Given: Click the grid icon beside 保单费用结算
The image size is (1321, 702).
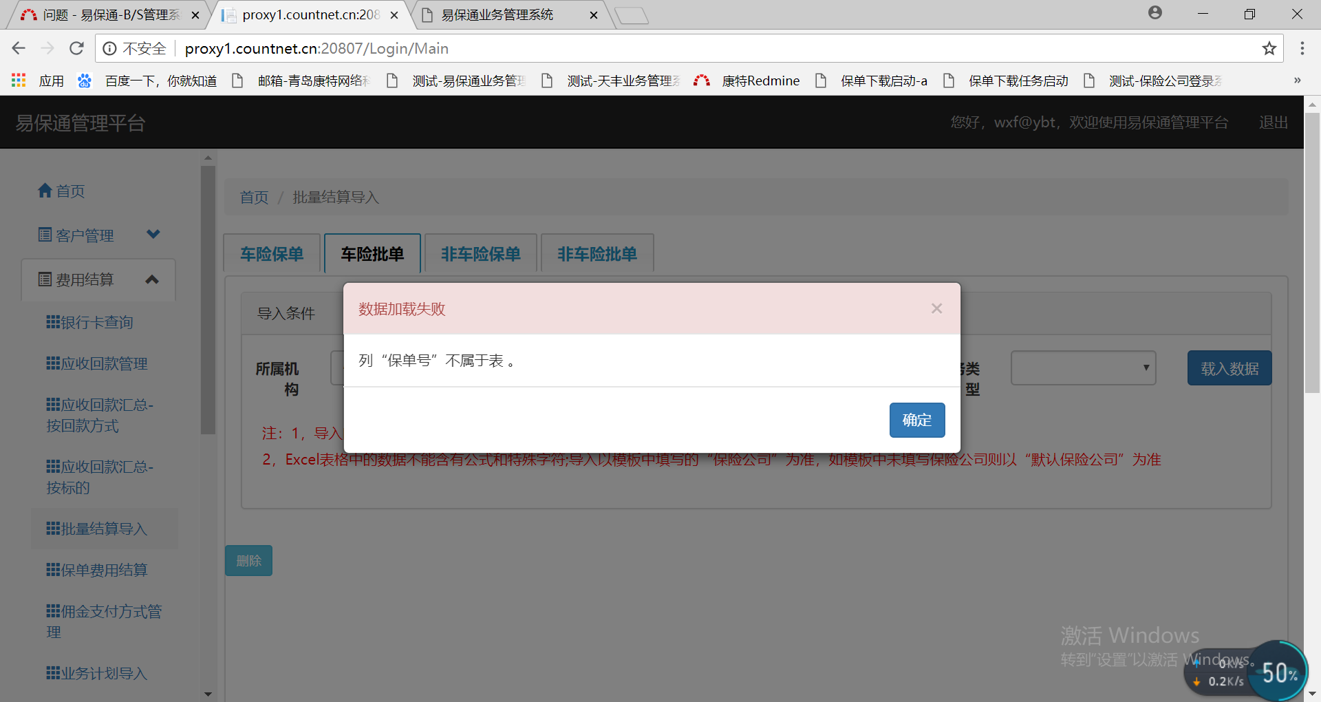Looking at the screenshot, I should (x=53, y=569).
